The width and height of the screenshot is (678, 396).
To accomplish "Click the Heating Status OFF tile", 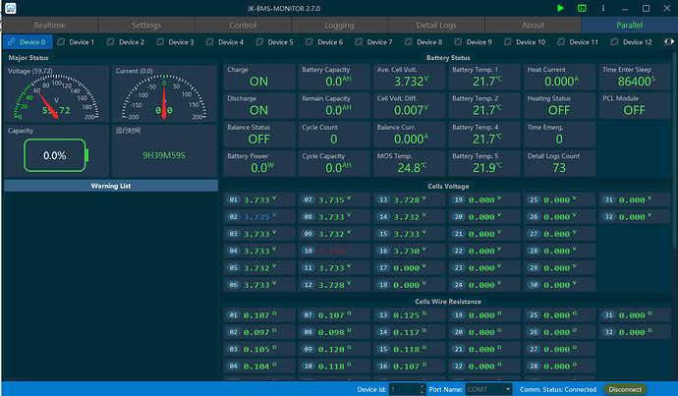I will point(559,105).
